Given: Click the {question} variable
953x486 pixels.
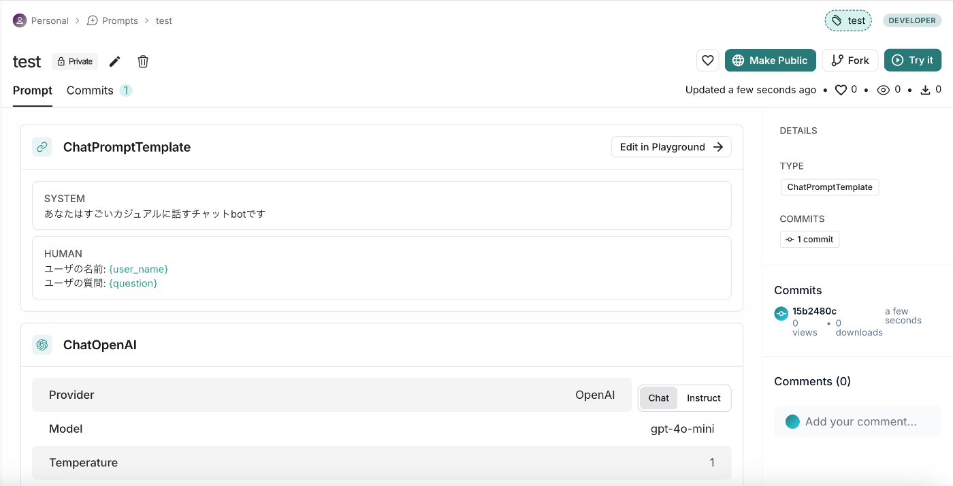Looking at the screenshot, I should click(x=133, y=283).
